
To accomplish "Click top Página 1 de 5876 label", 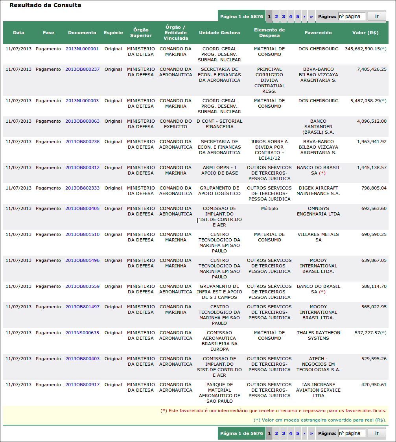I will (x=241, y=17).
